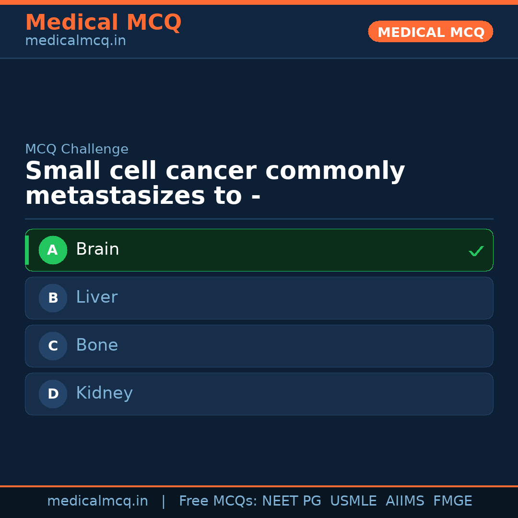Viewport: 518px width, 518px height.
Task: Select answer option C Bone
Action: [x=259, y=346]
